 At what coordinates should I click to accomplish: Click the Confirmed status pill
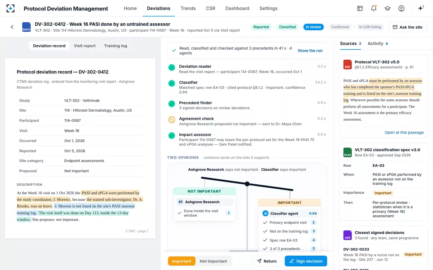click(x=340, y=27)
